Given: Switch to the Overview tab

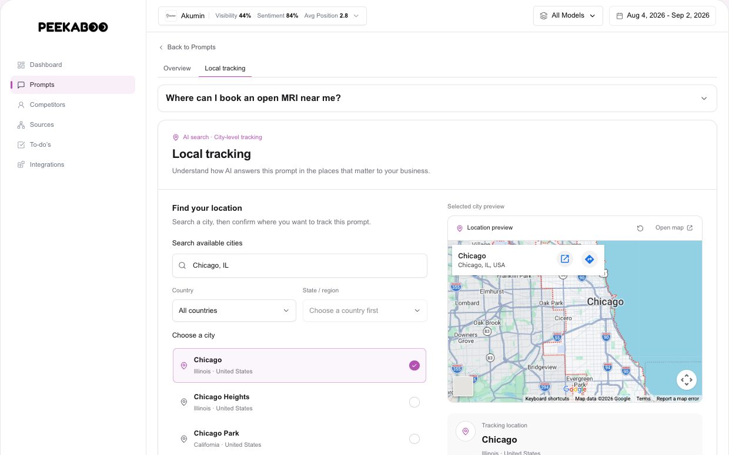Looking at the screenshot, I should (x=177, y=68).
